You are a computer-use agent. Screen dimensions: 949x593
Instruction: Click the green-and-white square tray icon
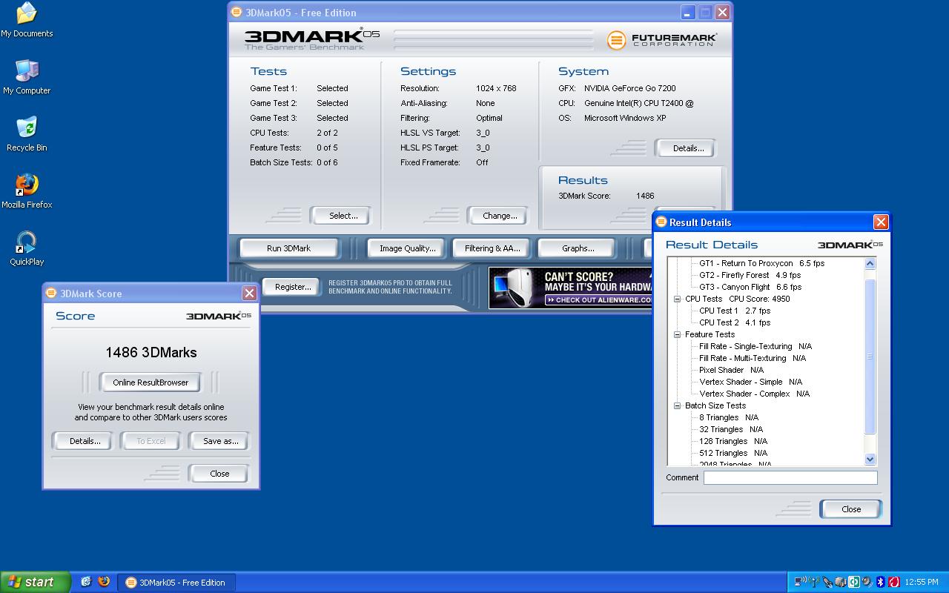pos(854,582)
